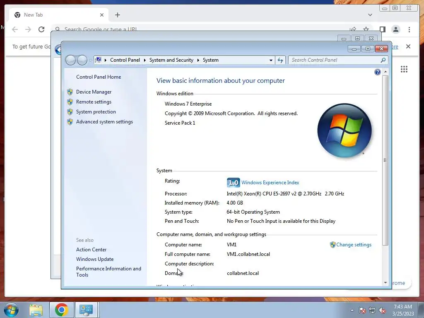The width and height of the screenshot is (424, 318).
Task: Click the Action Center flag tray icon
Action: (x=362, y=310)
